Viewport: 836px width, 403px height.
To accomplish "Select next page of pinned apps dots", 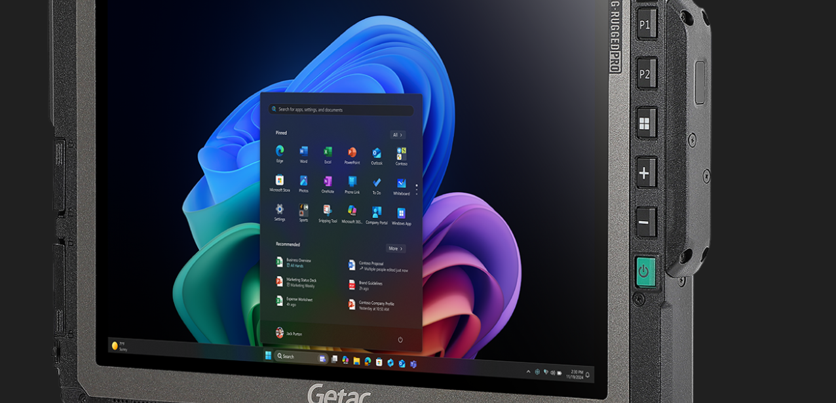I will (x=416, y=189).
